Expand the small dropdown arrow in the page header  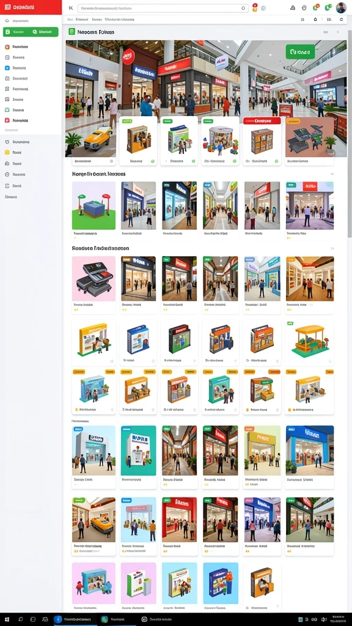click(337, 32)
